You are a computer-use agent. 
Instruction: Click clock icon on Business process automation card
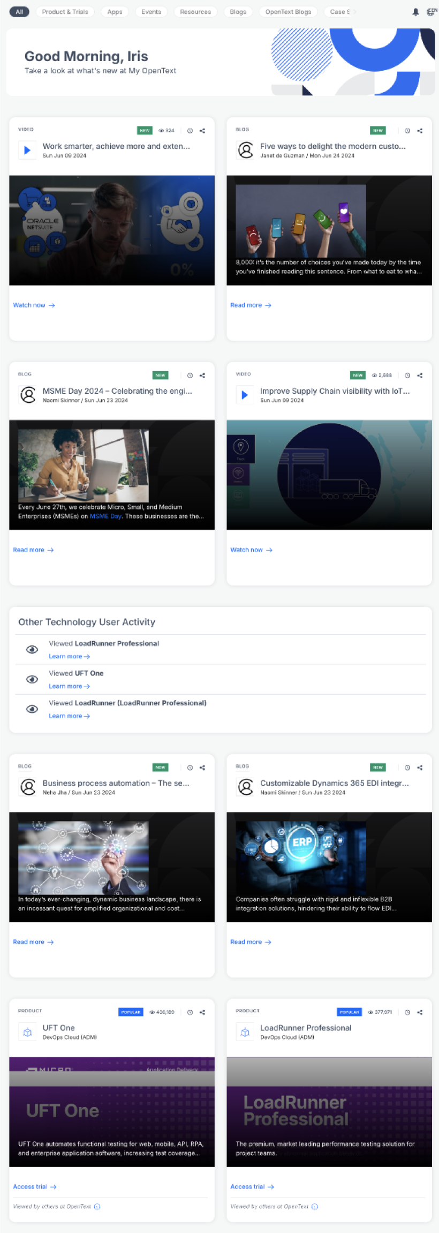pos(190,768)
